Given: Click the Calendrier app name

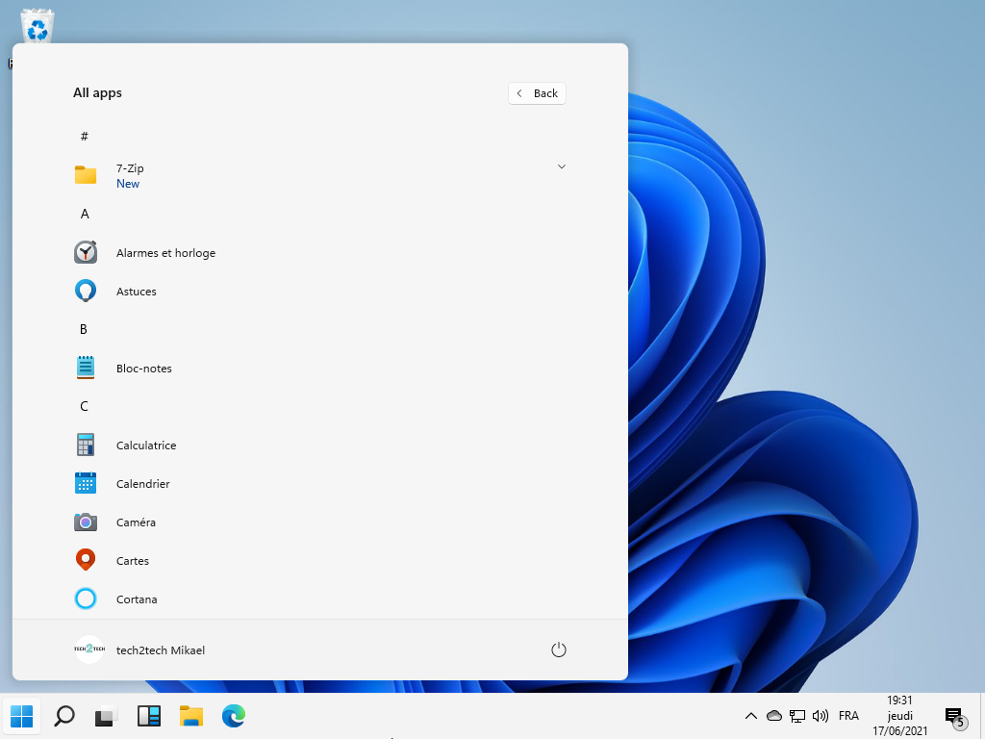Looking at the screenshot, I should click(x=143, y=484).
